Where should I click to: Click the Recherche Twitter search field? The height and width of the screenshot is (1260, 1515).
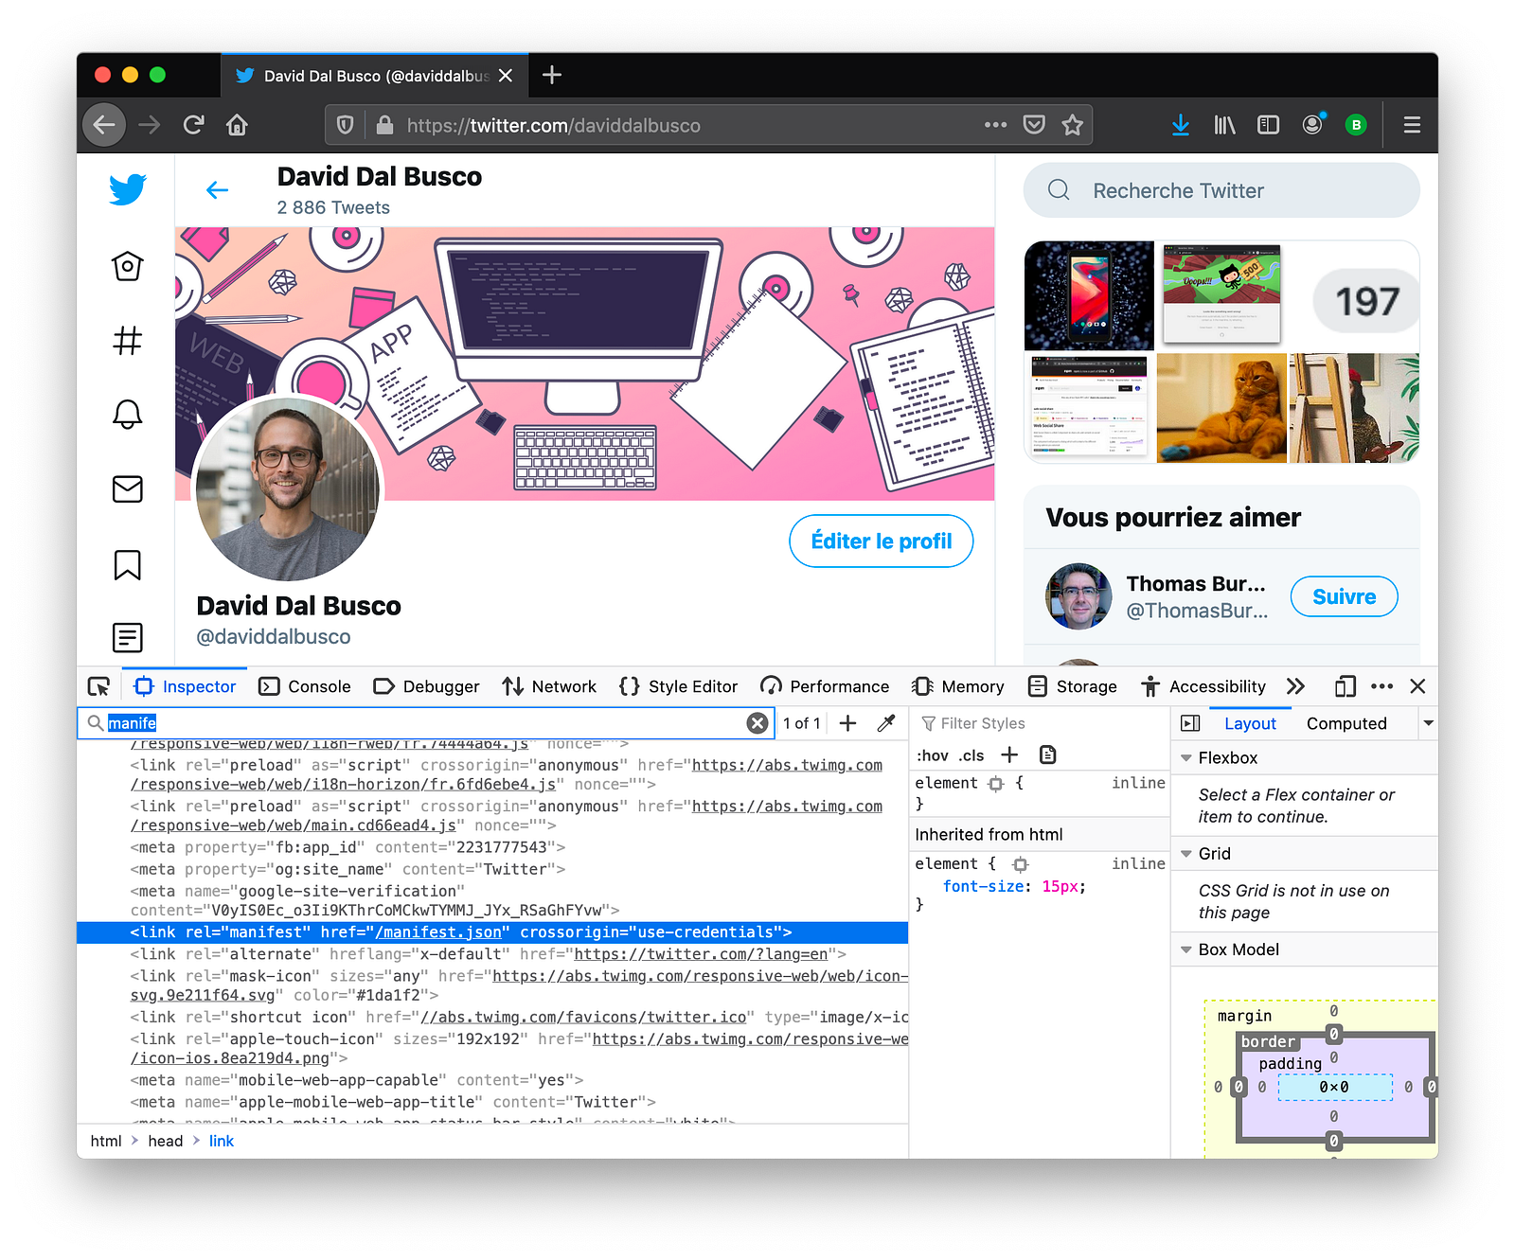1221,190
